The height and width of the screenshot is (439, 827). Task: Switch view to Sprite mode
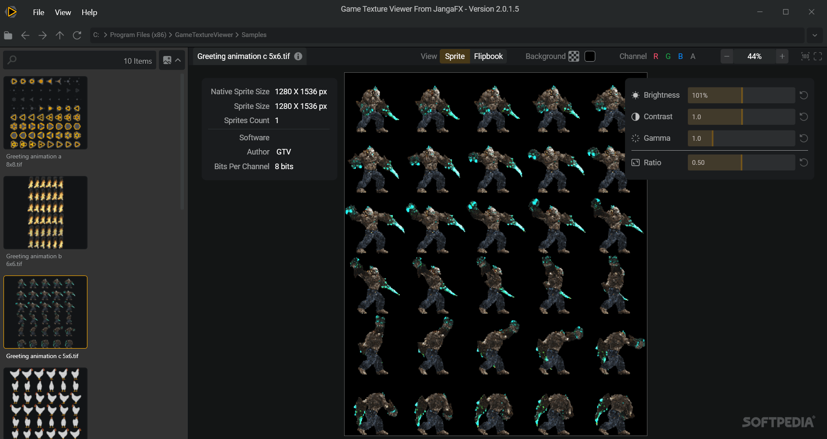click(x=454, y=56)
